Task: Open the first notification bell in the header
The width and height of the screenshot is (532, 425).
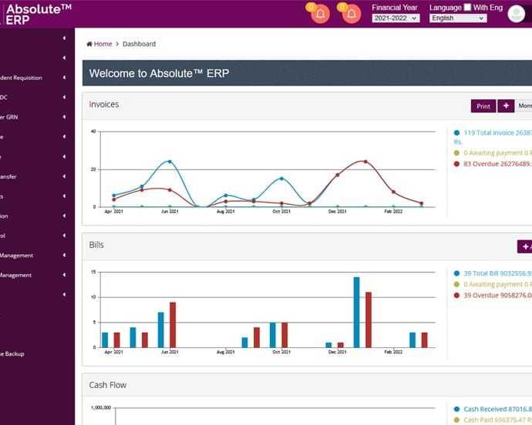Action: click(x=320, y=14)
